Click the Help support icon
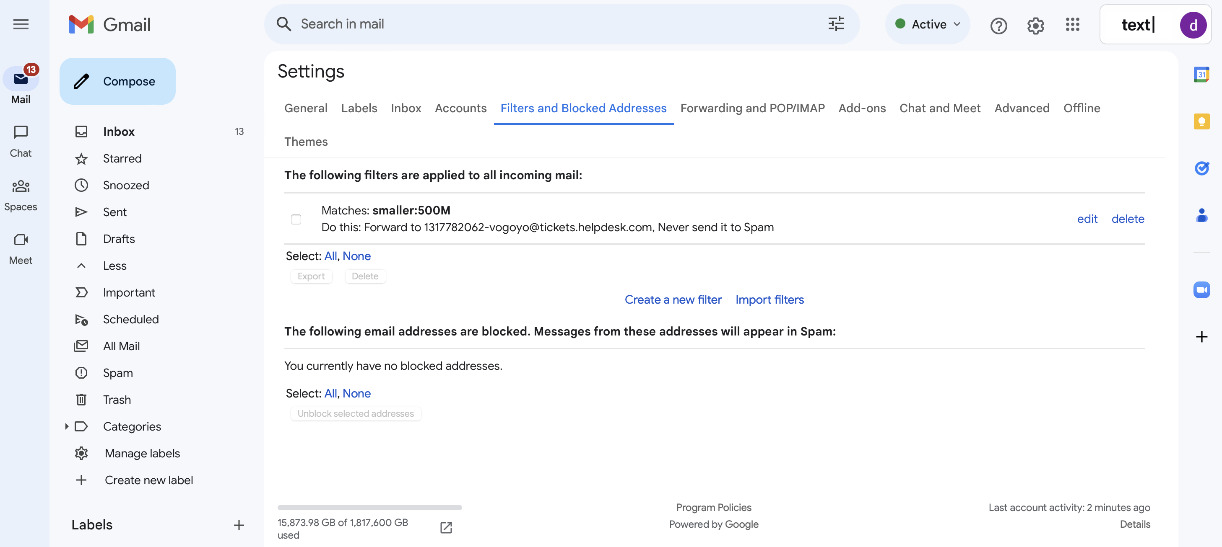Screen dimensions: 1222x547 998,23
